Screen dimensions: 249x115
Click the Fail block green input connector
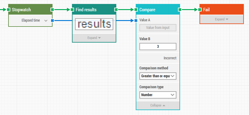(200, 9)
